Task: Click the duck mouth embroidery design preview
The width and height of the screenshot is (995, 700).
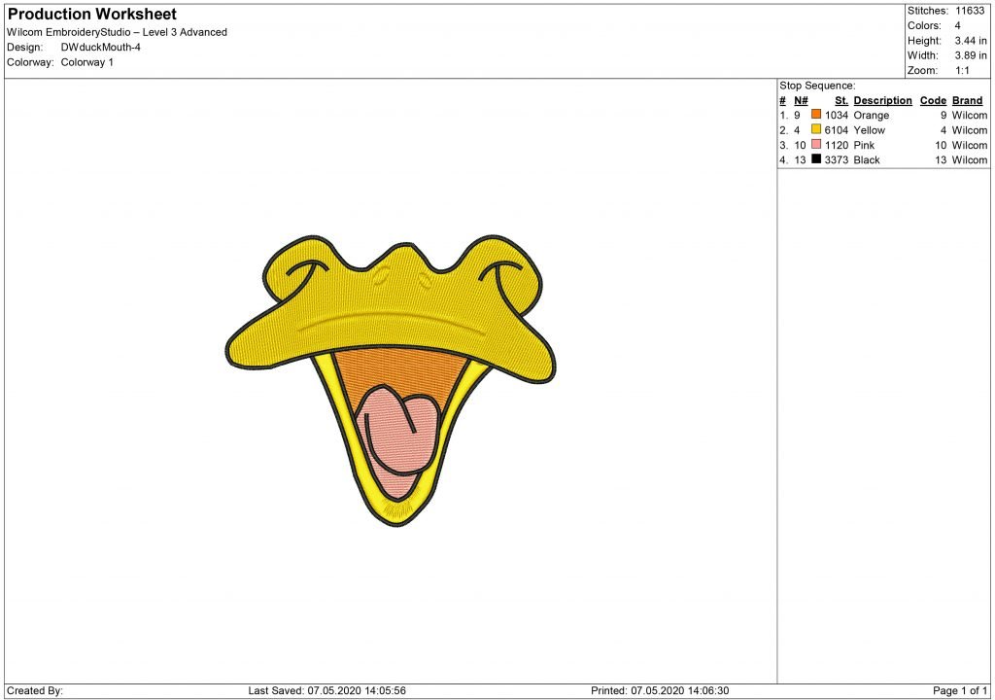Action: 391,380
